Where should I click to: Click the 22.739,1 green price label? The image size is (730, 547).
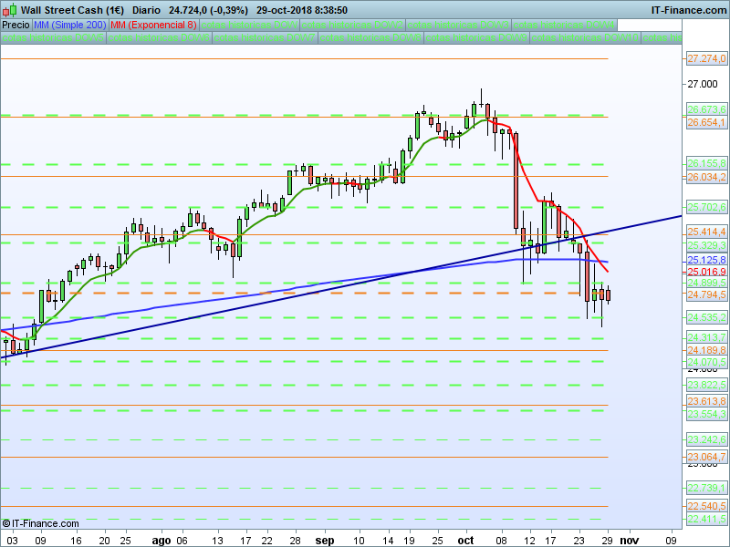(706, 488)
